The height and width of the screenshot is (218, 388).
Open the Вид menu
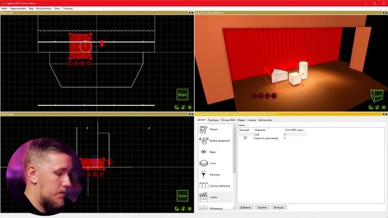pos(31,8)
